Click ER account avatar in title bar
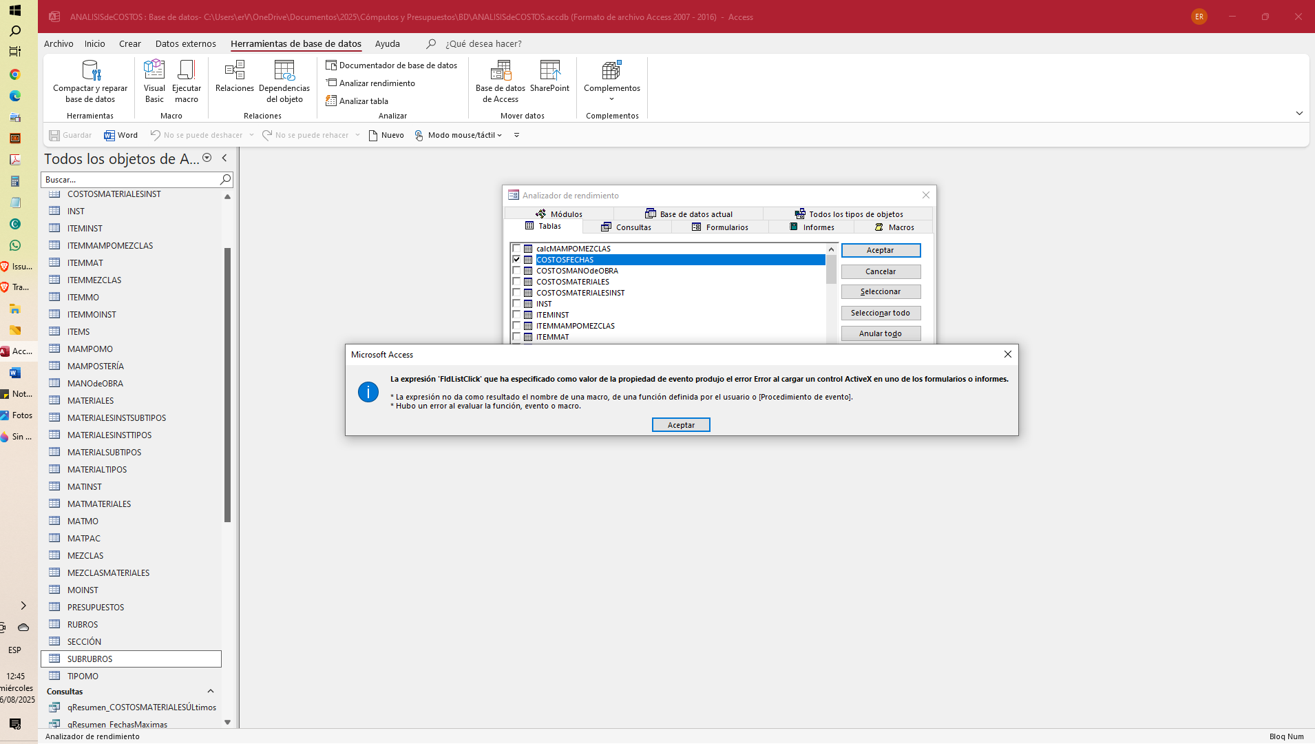The image size is (1315, 744). click(1199, 17)
